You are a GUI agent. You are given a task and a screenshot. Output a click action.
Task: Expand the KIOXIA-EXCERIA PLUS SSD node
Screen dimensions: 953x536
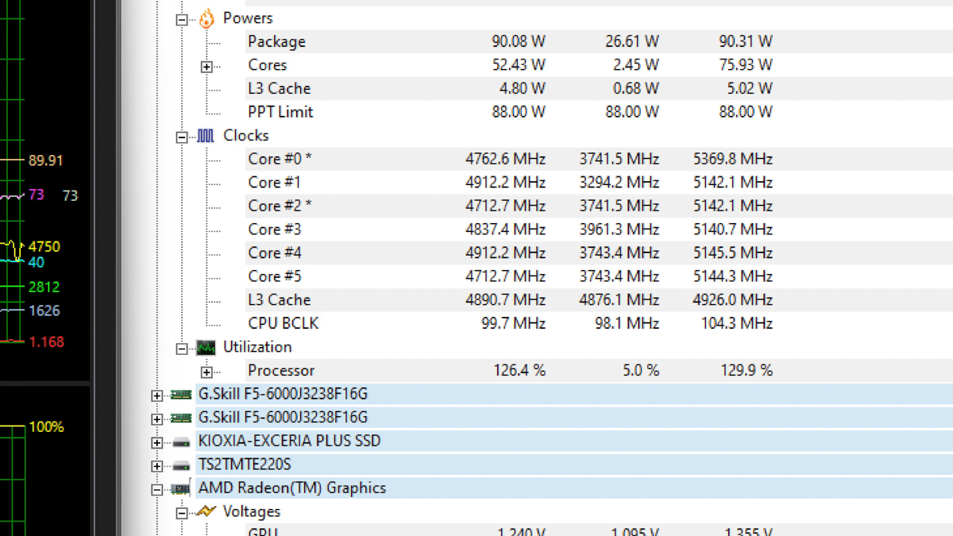coord(156,442)
